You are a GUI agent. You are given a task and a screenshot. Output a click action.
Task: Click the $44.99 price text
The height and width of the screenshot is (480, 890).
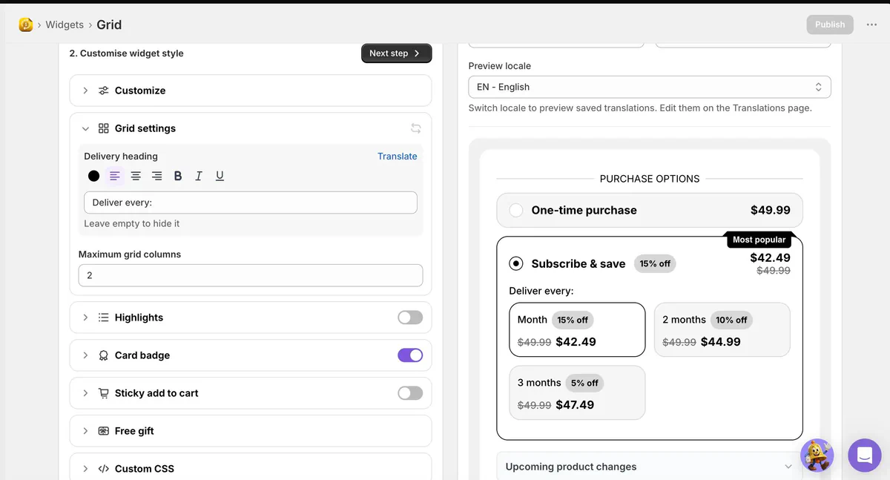721,342
